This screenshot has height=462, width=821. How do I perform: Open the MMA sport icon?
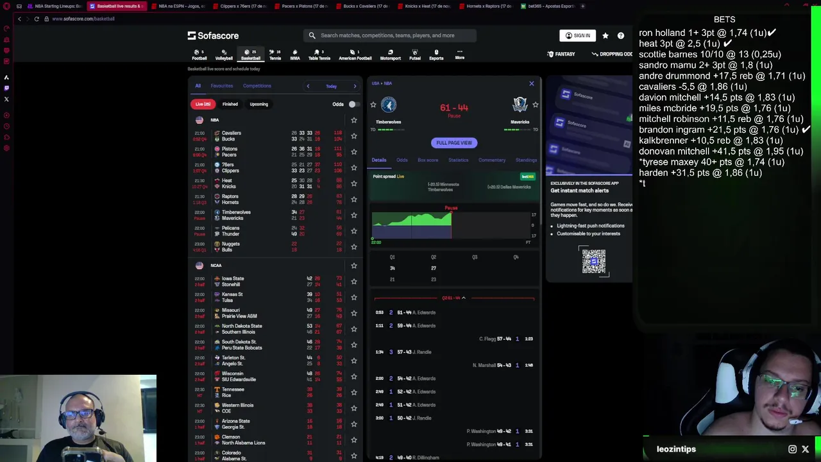[294, 55]
